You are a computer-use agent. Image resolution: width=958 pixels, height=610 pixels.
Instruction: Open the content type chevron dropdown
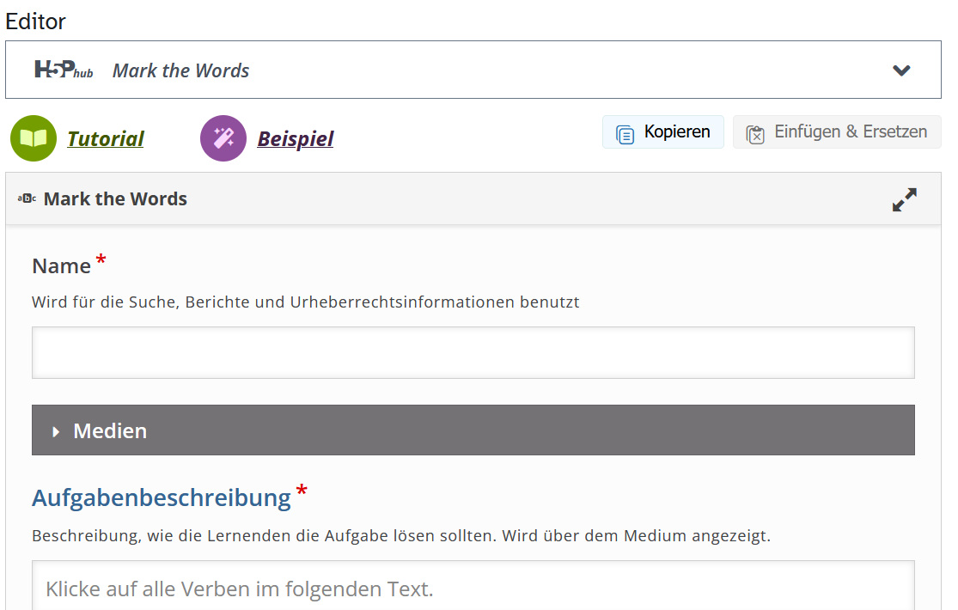[x=900, y=70]
